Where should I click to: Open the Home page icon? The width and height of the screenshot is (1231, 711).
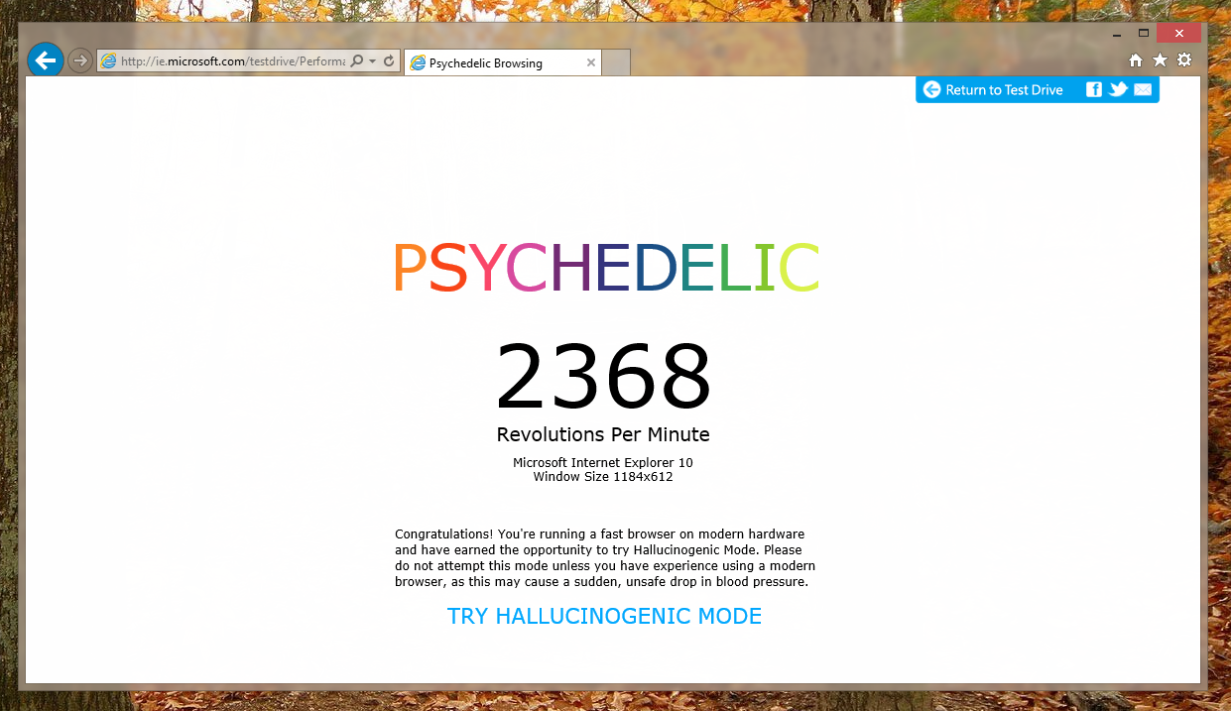click(1136, 60)
